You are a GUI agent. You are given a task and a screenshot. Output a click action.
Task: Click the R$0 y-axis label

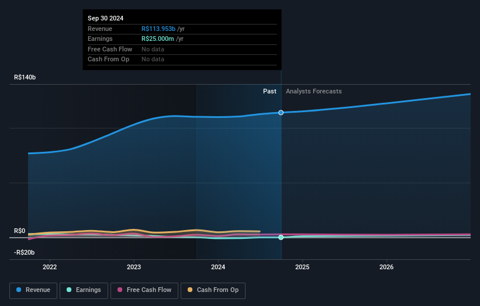coord(20,231)
